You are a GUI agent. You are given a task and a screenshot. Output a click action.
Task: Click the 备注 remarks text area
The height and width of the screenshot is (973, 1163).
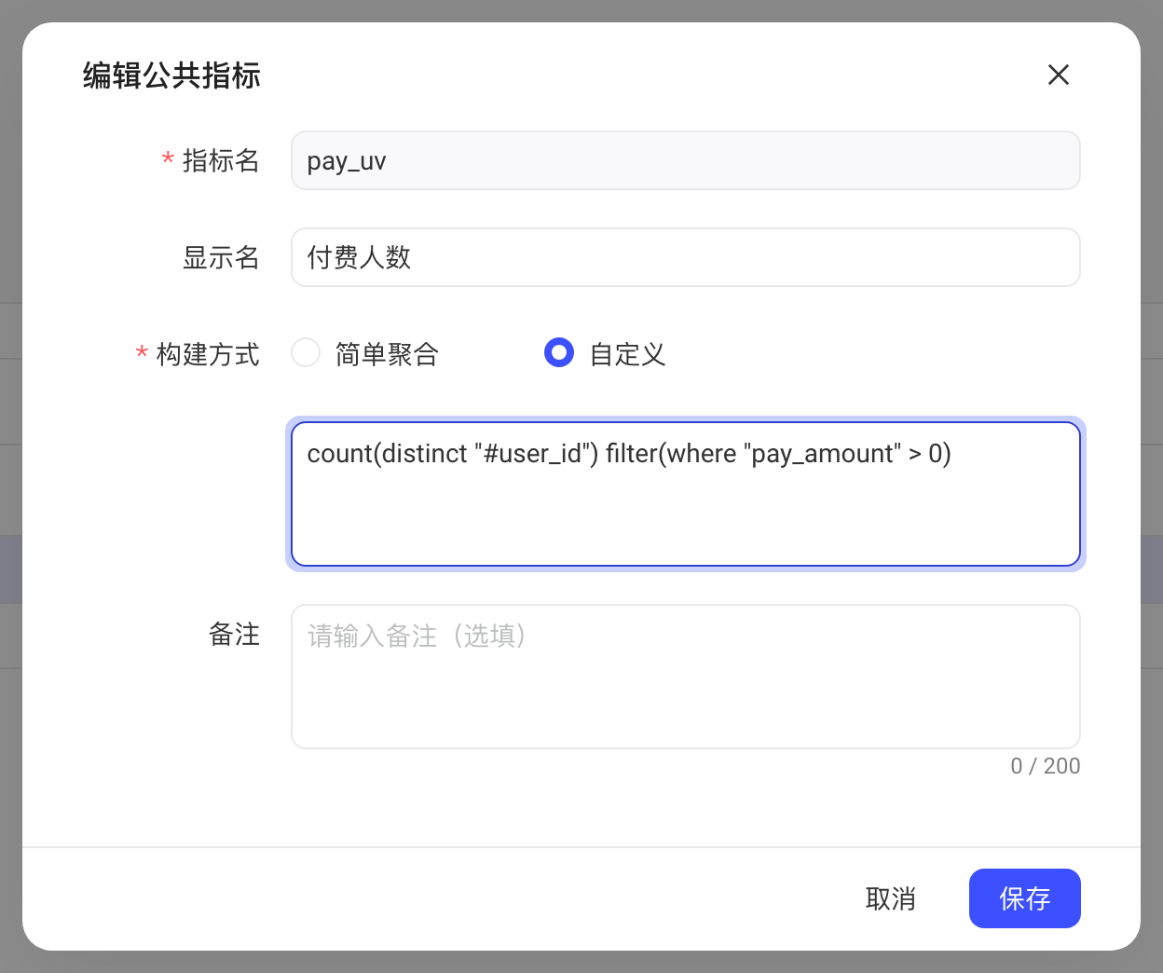coord(685,677)
